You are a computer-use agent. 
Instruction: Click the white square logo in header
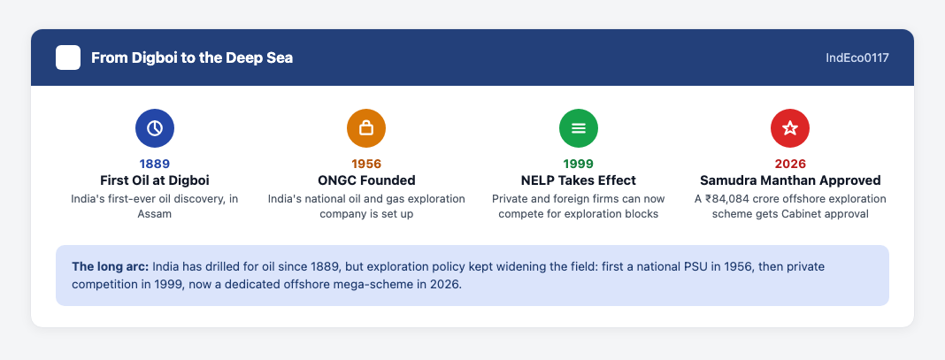(x=68, y=57)
